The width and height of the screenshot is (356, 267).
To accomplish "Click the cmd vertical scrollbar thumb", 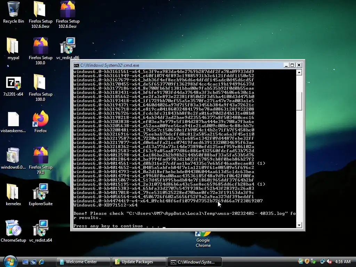I will [x=299, y=101].
